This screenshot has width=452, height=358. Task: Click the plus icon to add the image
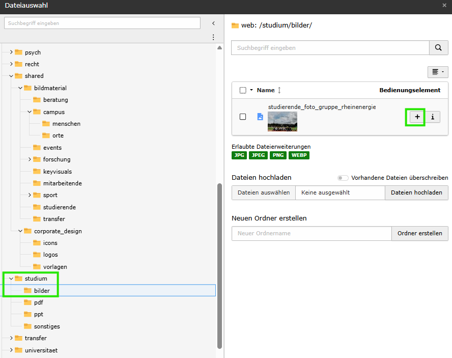(417, 117)
